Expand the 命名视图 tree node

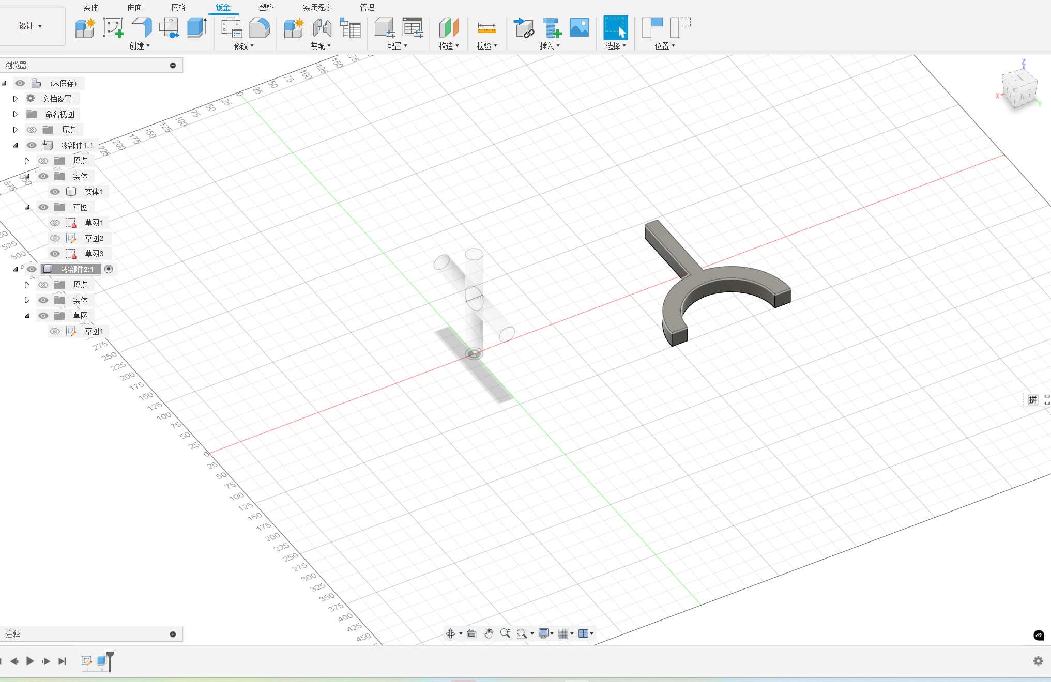(x=15, y=114)
